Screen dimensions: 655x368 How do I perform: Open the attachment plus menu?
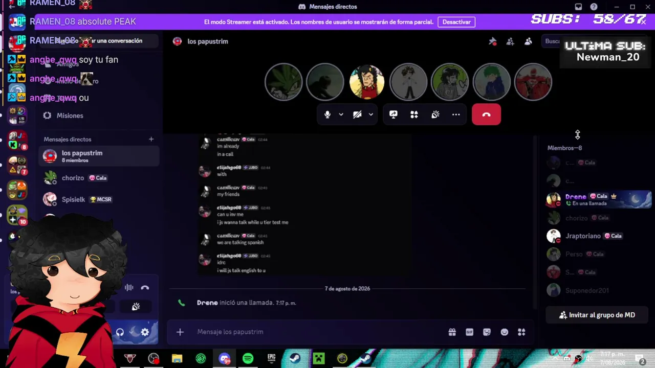[x=180, y=332]
